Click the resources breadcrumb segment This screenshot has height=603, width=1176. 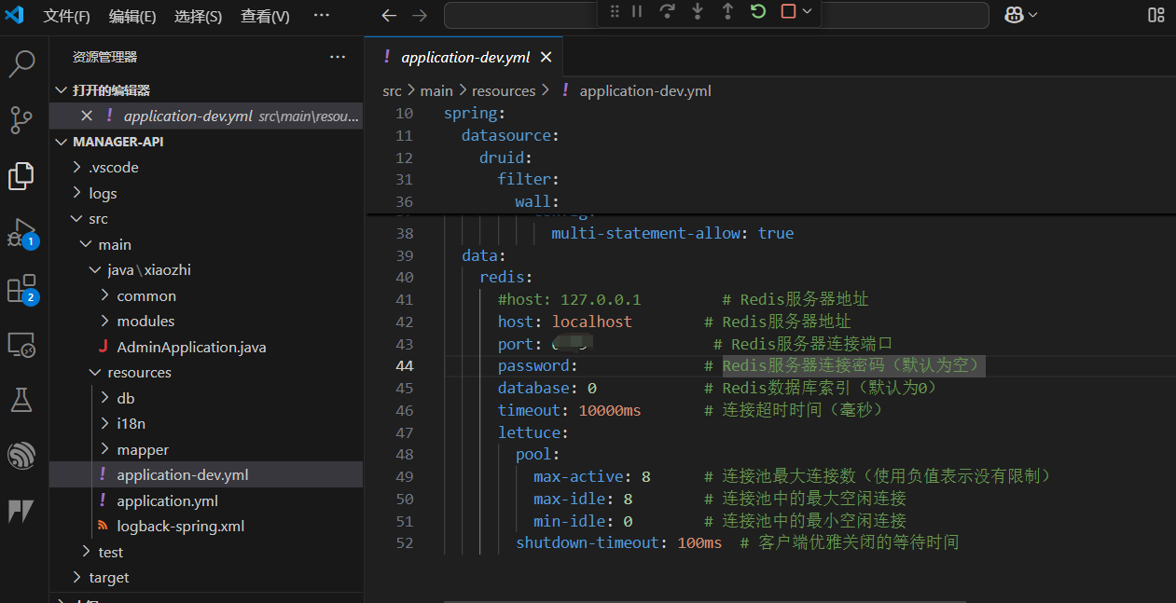pos(504,90)
